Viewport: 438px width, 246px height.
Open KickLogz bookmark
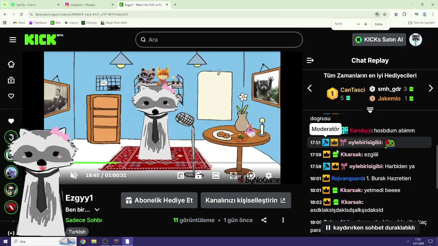click(89, 23)
